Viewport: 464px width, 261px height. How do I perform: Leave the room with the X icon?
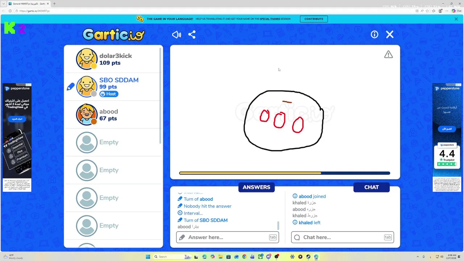390,34
